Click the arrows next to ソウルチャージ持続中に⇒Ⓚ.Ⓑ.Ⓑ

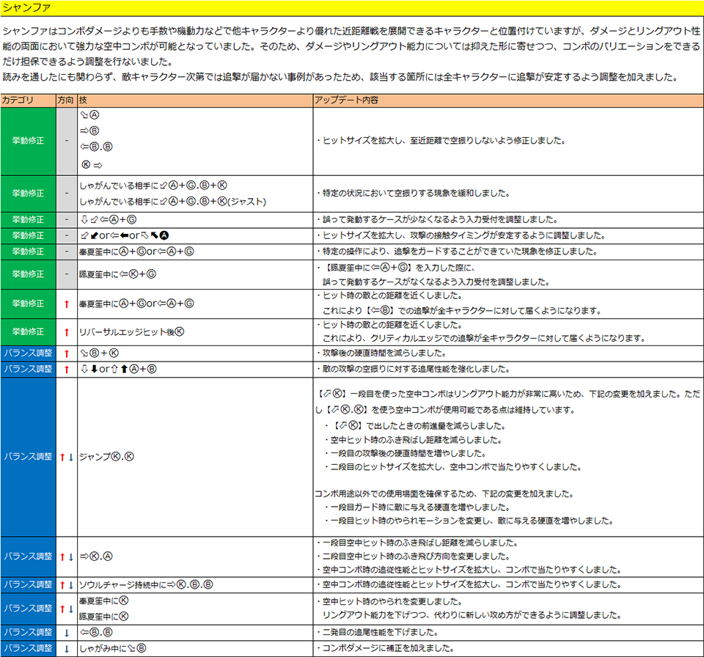pos(66,585)
